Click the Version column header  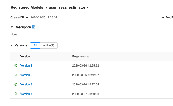pyautogui.click(x=25, y=56)
